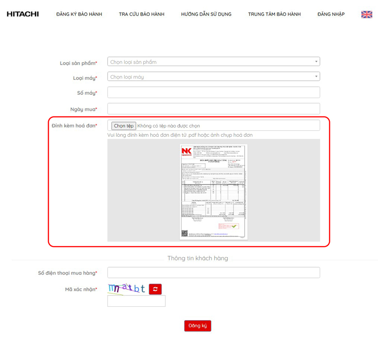This screenshot has height=343, width=378.
Task: Click the 'Không có tệp nào được chọn' file field
Action: point(169,126)
